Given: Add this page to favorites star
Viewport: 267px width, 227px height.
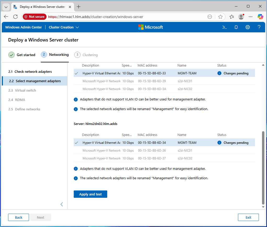Looking at the screenshot, I should pyautogui.click(x=220, y=17).
